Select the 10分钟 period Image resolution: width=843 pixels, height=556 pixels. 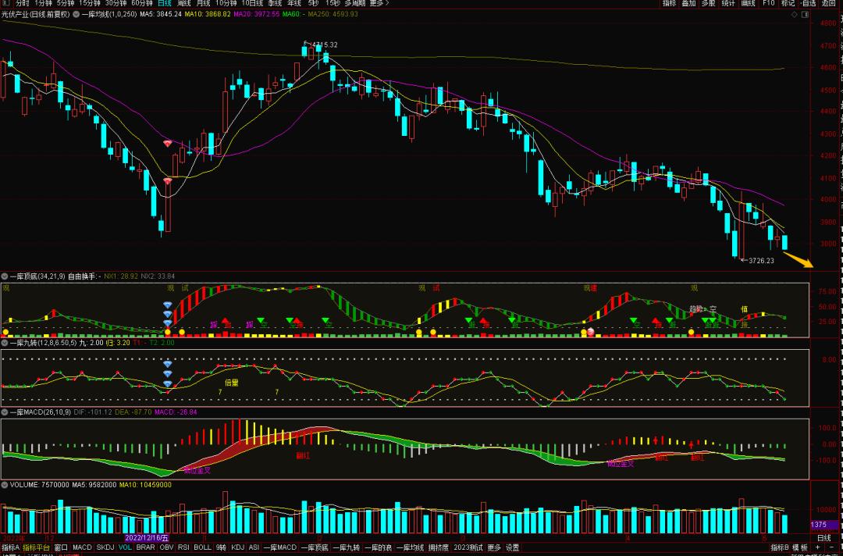pyautogui.click(x=226, y=3)
